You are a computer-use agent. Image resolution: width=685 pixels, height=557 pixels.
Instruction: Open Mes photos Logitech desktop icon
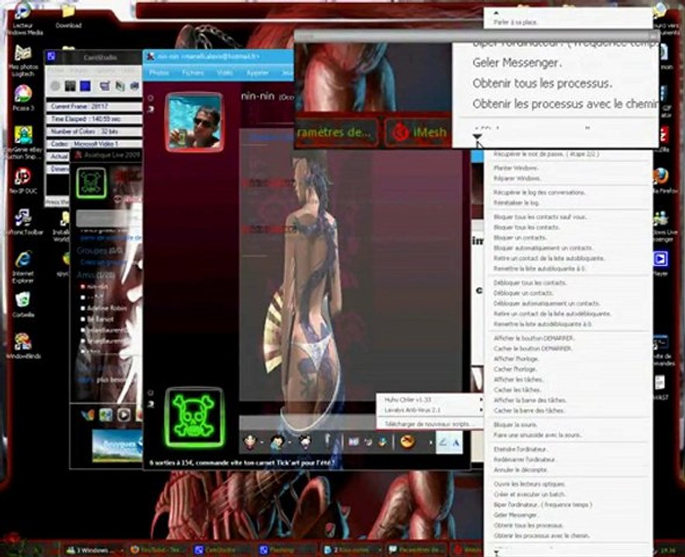point(22,61)
